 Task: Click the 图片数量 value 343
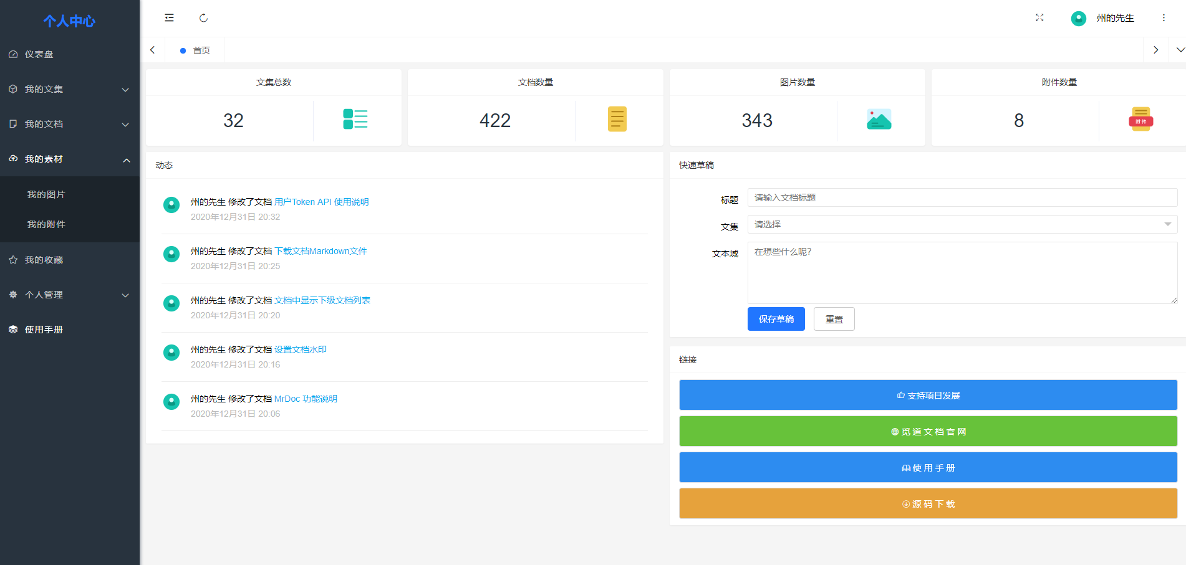757,120
